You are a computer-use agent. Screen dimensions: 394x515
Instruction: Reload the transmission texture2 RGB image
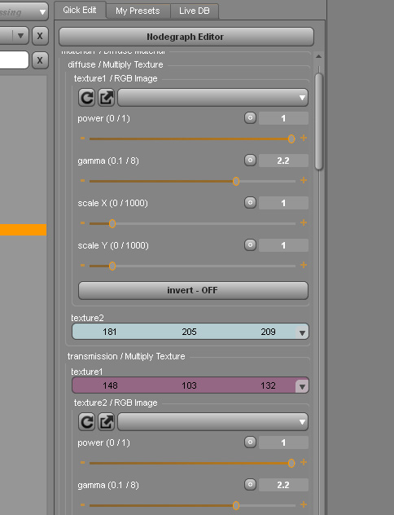pos(86,422)
